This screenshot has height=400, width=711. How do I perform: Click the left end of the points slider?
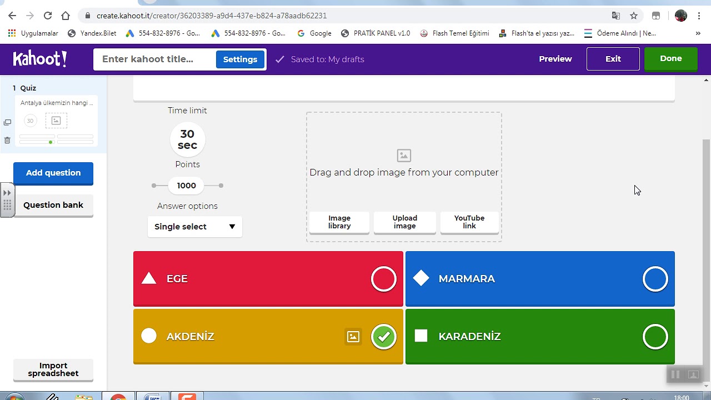[154, 186]
